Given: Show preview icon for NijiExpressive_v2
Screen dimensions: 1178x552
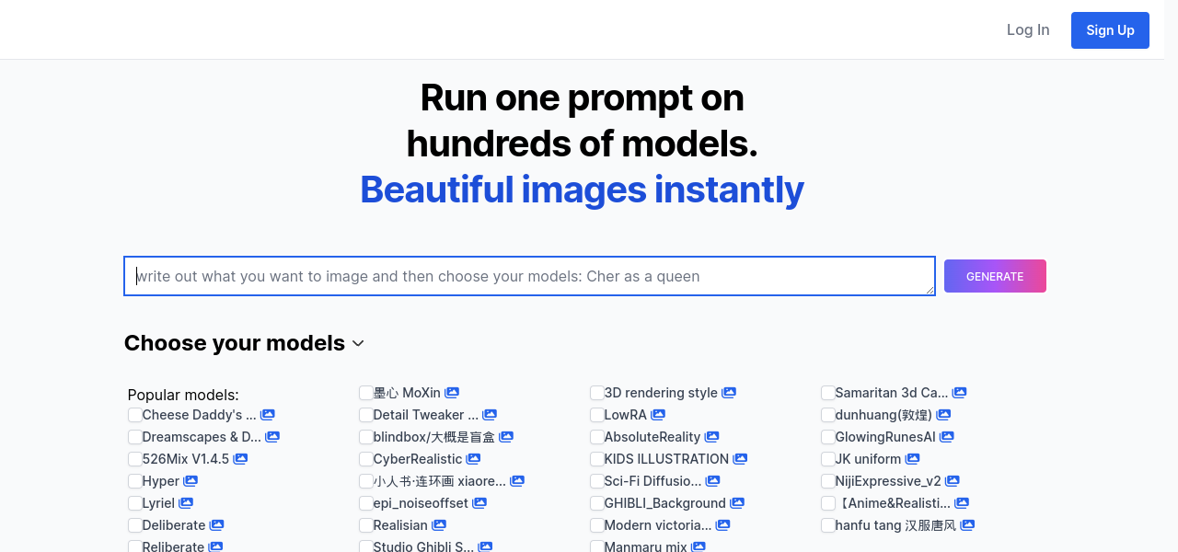Looking at the screenshot, I should click(x=953, y=481).
